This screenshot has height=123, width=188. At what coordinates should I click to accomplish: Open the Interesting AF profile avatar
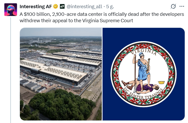point(11,10)
